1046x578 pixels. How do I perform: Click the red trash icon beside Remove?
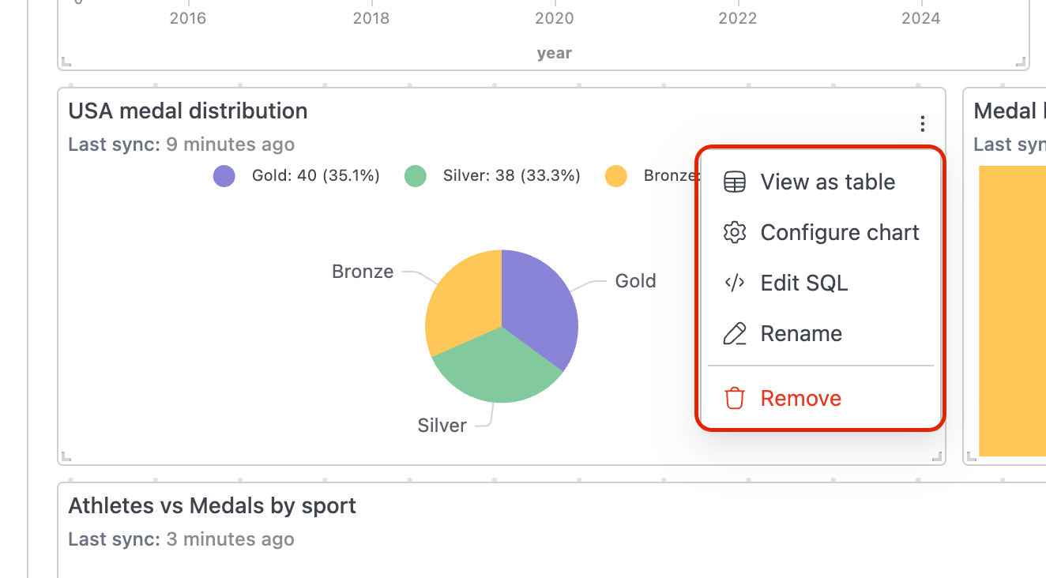[x=734, y=398]
